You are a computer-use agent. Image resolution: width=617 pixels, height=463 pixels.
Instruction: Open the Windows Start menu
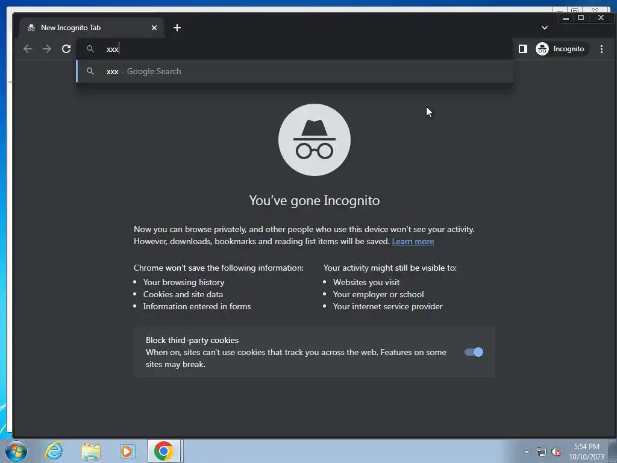pos(16,451)
